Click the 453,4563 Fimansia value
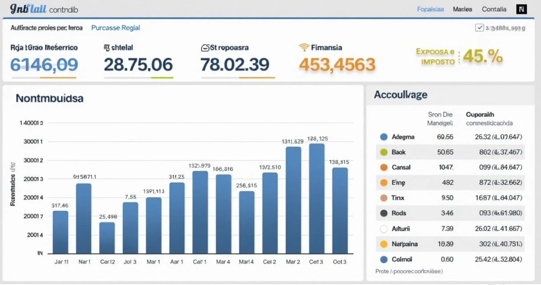The image size is (541, 285). tap(337, 65)
